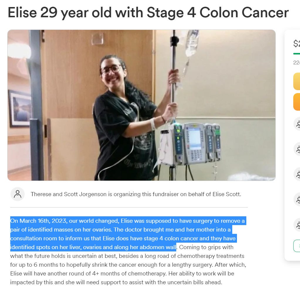Click the horizontal divider under organizer line
300x293 pixels.
point(129,207)
